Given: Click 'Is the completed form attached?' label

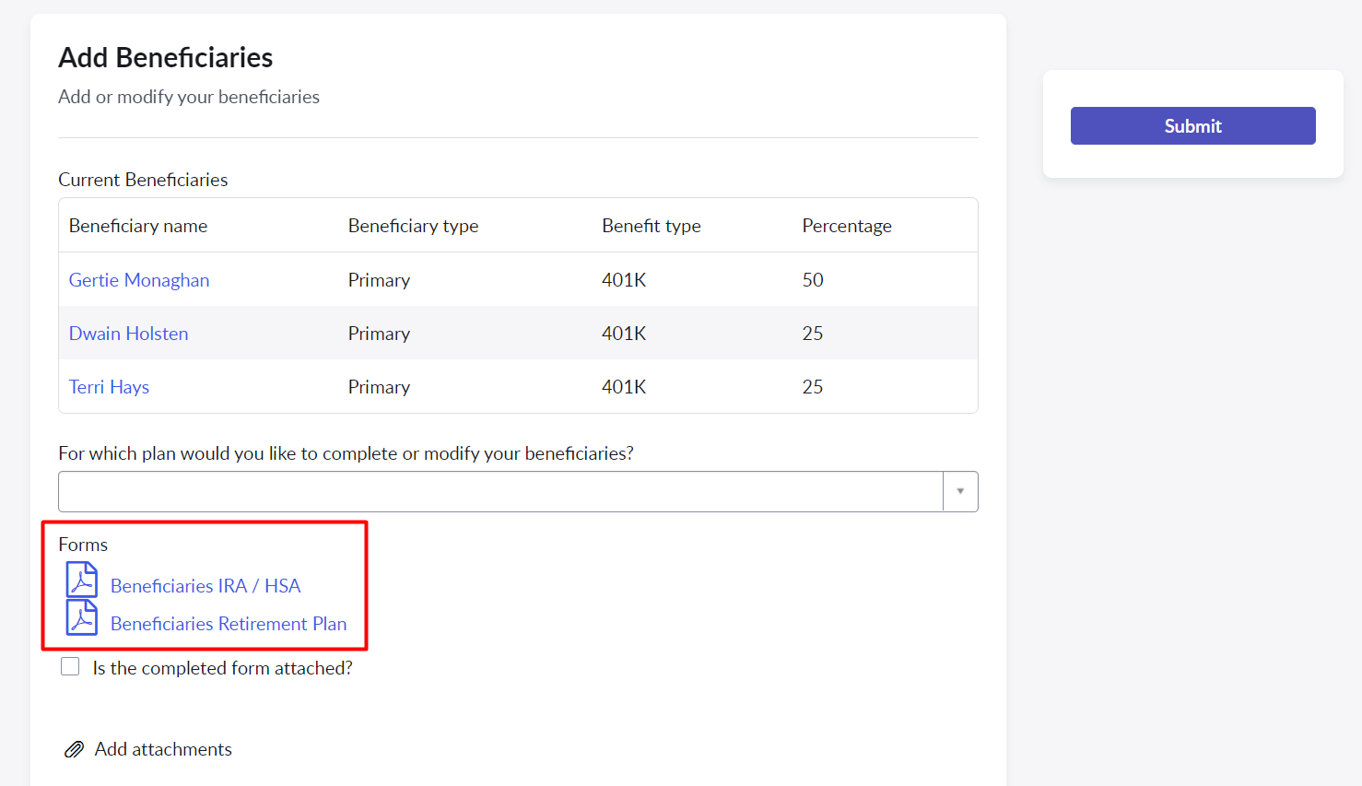Looking at the screenshot, I should [222, 668].
